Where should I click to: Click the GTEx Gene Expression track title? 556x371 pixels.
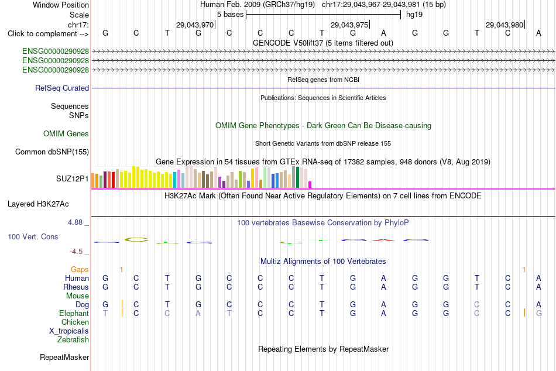tap(323, 162)
